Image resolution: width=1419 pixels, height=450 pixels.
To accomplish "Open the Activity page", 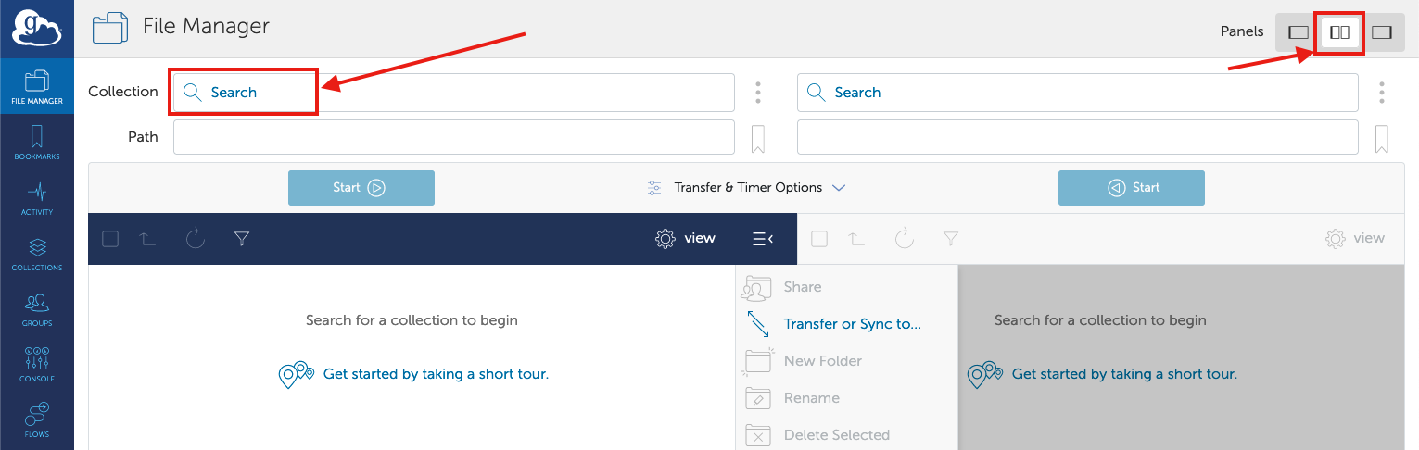I will pyautogui.click(x=37, y=199).
